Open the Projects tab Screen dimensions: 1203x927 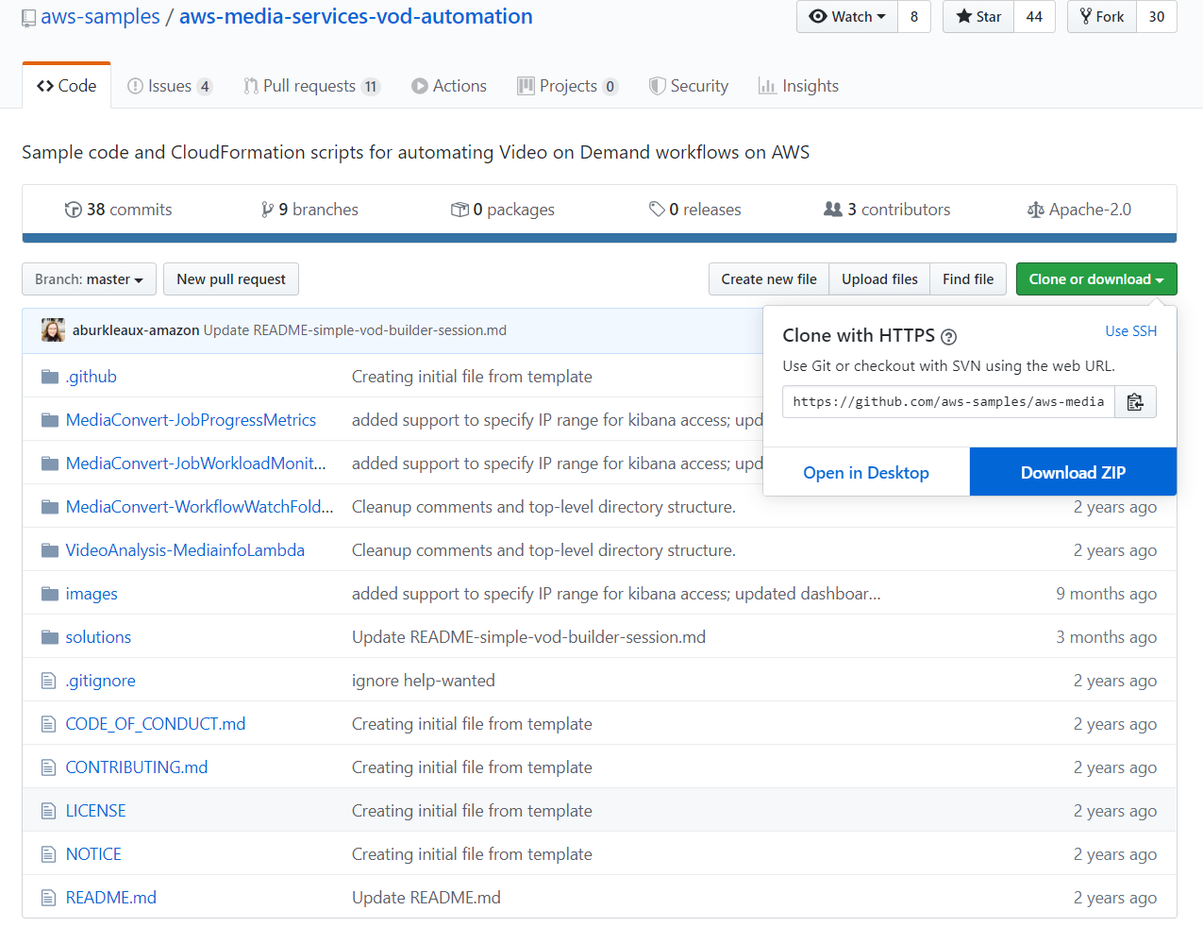pyautogui.click(x=568, y=86)
